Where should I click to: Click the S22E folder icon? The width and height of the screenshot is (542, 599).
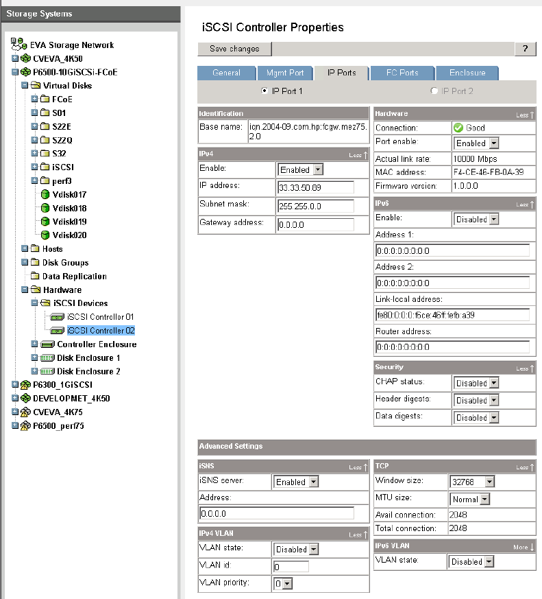(45, 126)
